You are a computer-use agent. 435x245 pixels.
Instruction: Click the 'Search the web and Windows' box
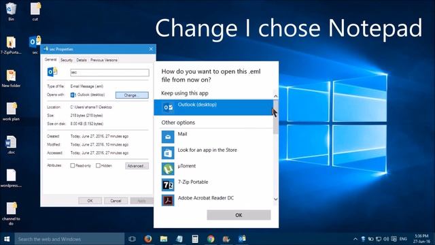pyautogui.click(x=69, y=239)
